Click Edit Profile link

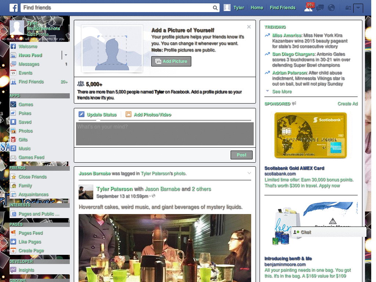click(x=38, y=34)
